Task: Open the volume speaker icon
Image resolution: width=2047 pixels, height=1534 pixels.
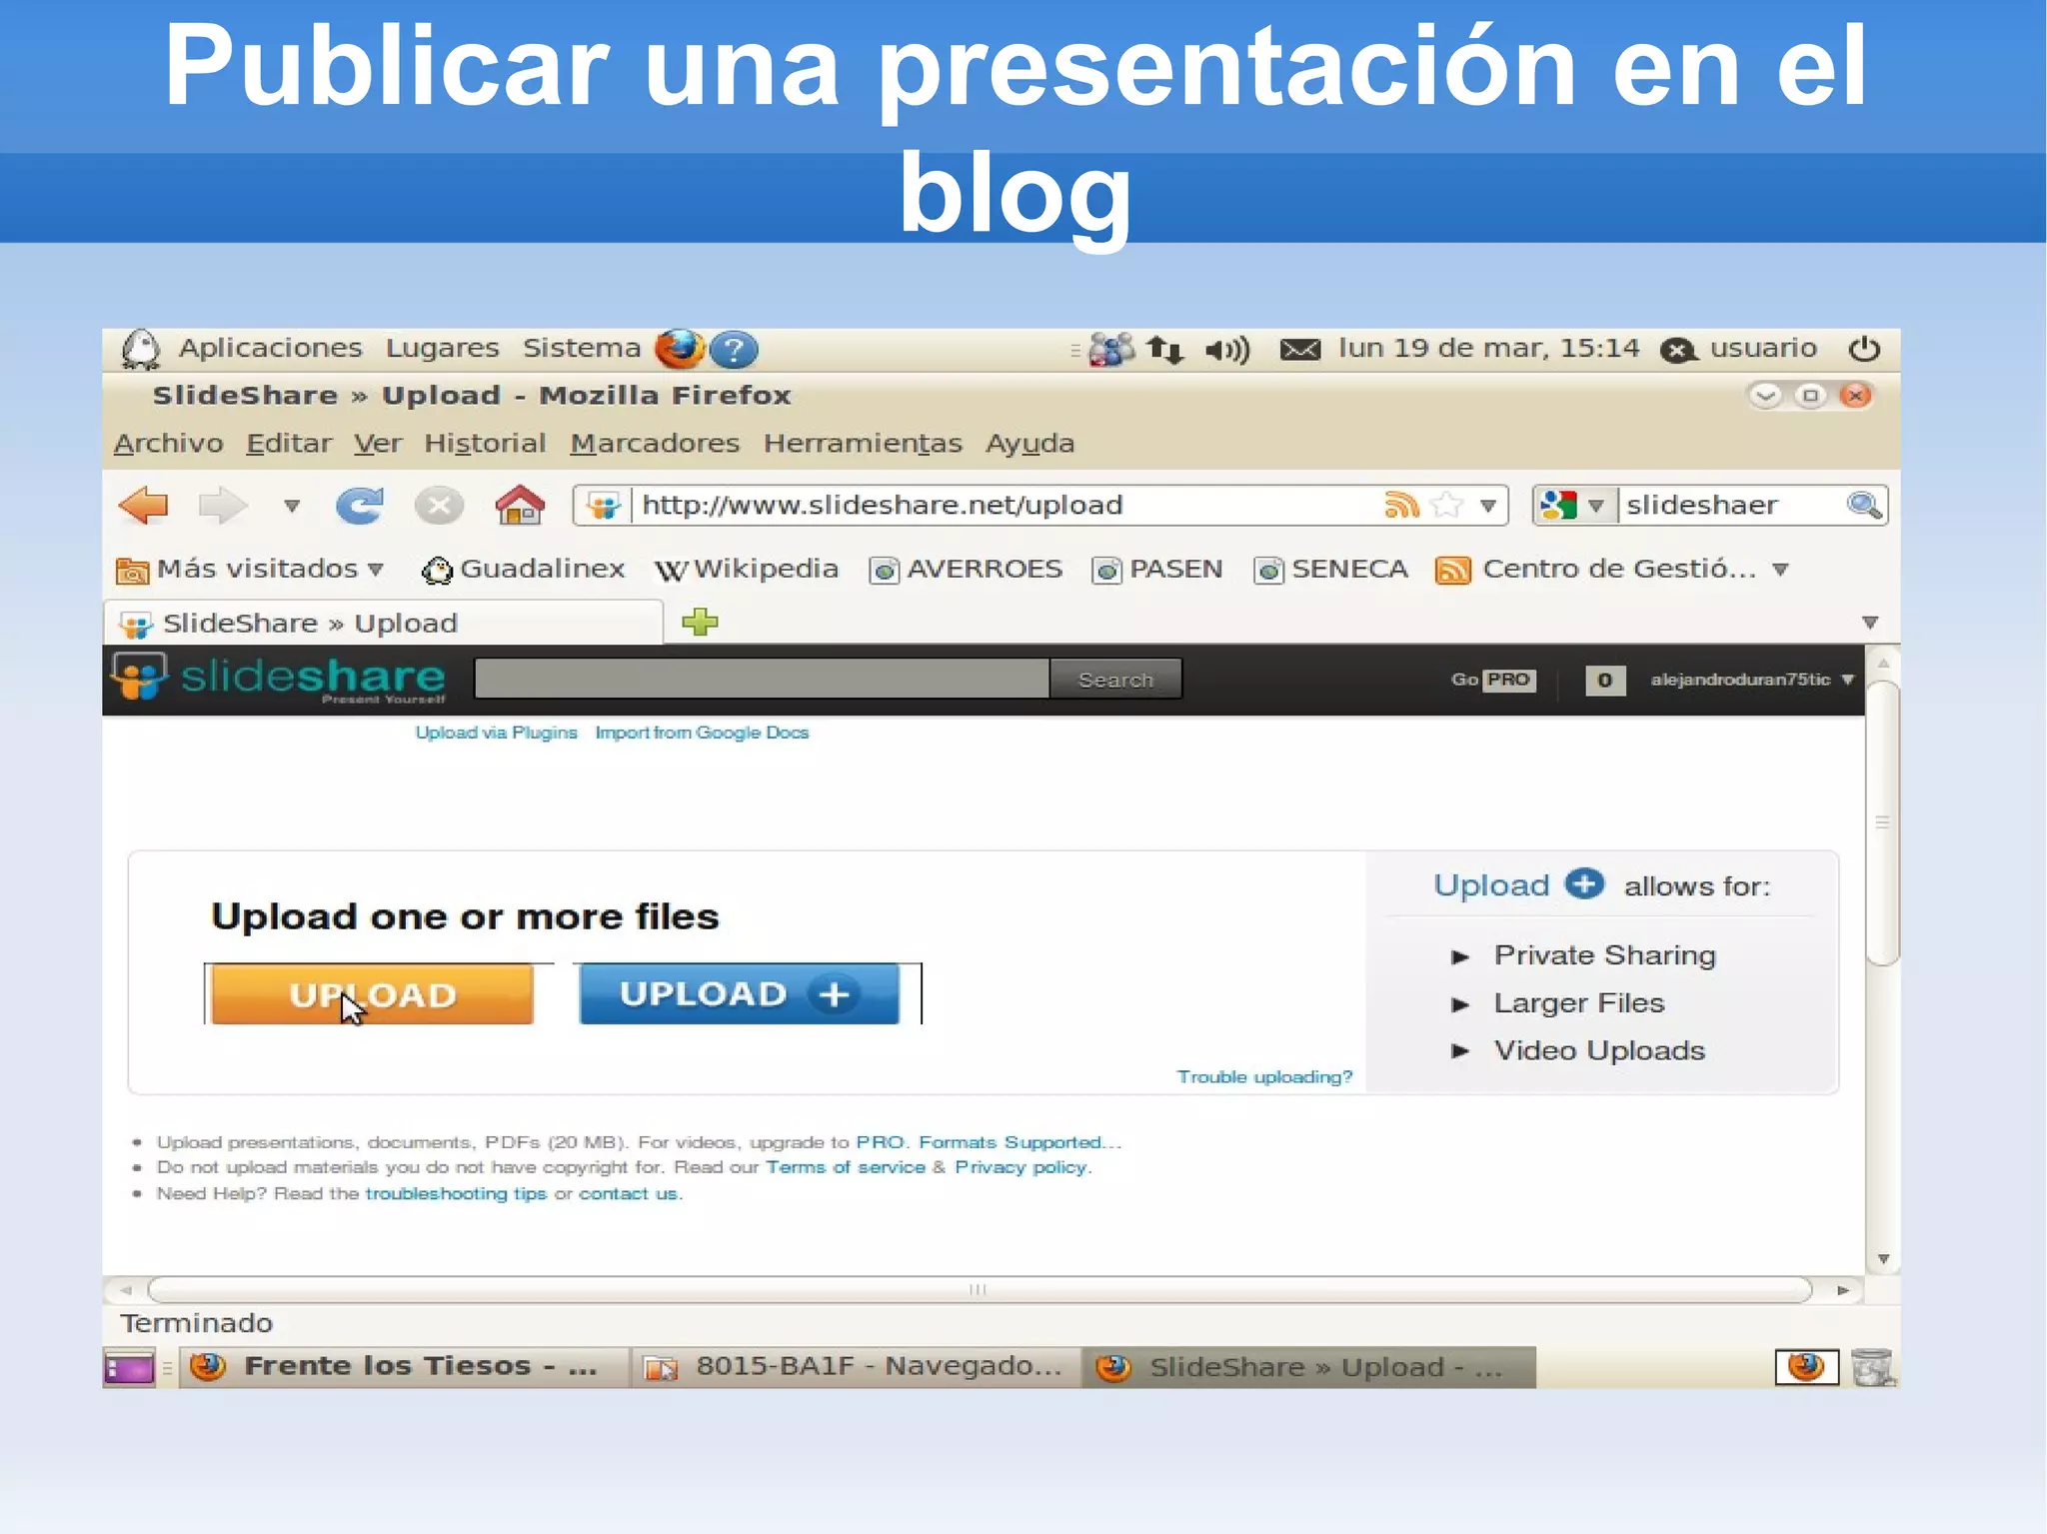Action: pyautogui.click(x=1227, y=350)
